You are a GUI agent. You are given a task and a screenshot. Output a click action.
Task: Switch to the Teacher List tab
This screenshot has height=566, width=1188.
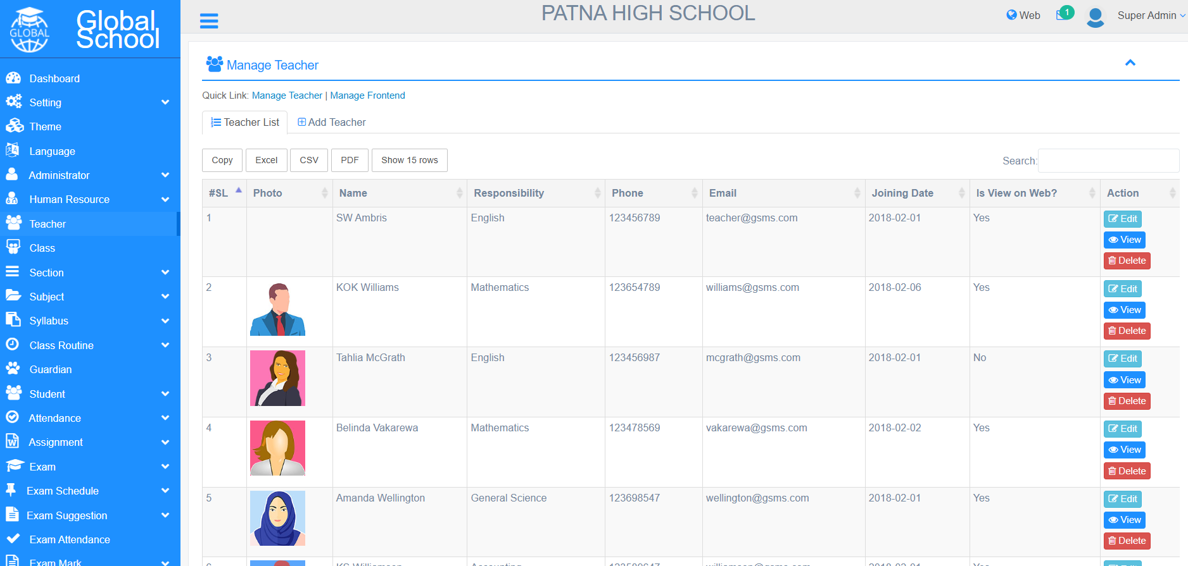tap(245, 122)
